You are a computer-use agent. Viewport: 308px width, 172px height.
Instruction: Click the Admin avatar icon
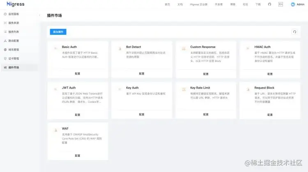293,5
